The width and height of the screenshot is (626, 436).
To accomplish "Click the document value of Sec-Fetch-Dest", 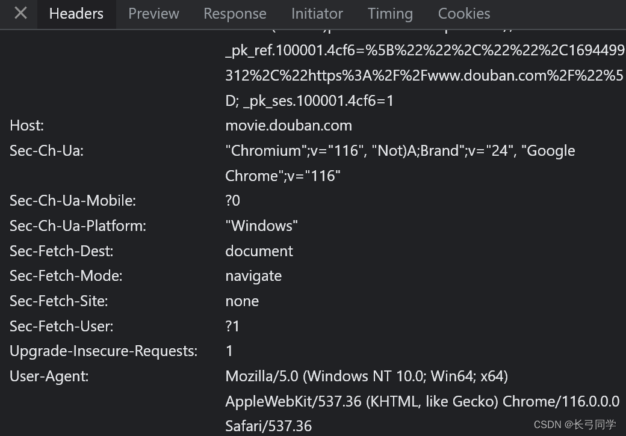I will (259, 251).
